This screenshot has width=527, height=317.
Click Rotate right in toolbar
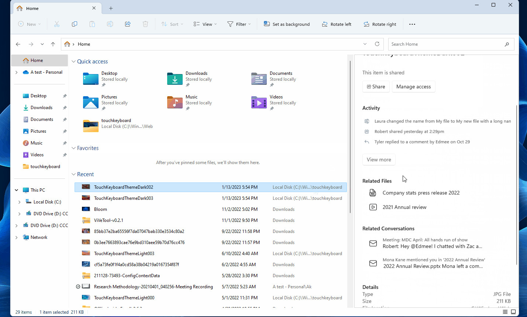tap(380, 24)
